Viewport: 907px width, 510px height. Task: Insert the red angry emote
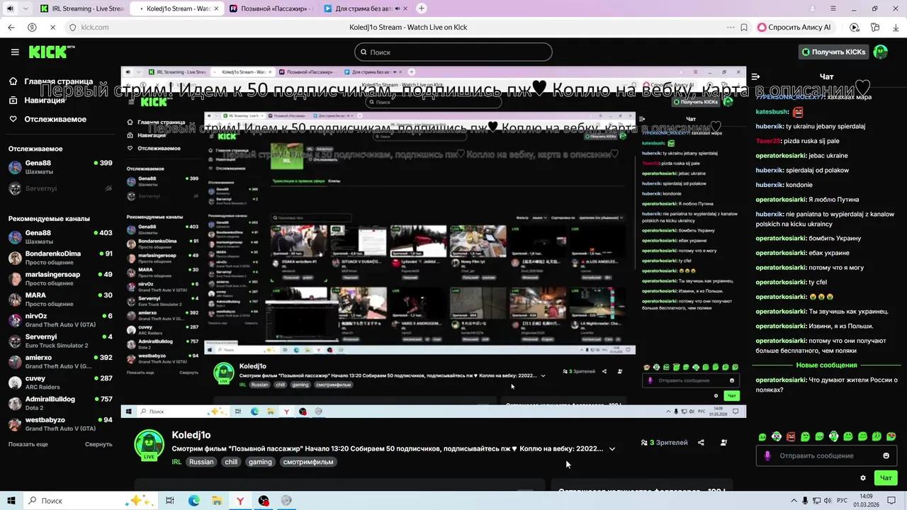[791, 436]
